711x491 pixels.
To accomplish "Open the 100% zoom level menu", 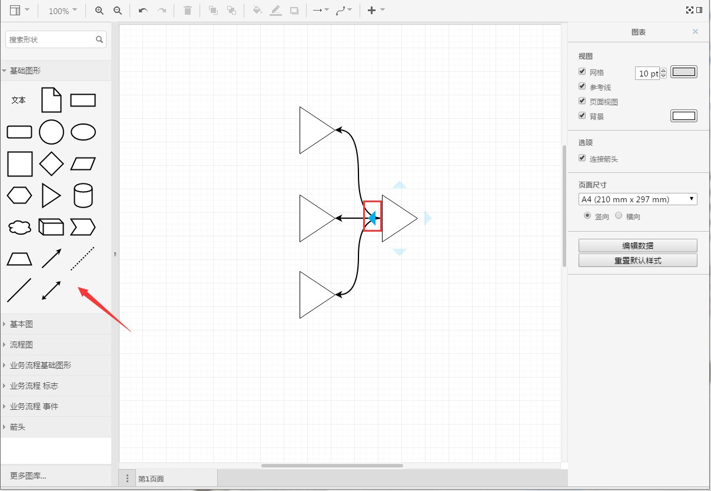I will (x=62, y=11).
